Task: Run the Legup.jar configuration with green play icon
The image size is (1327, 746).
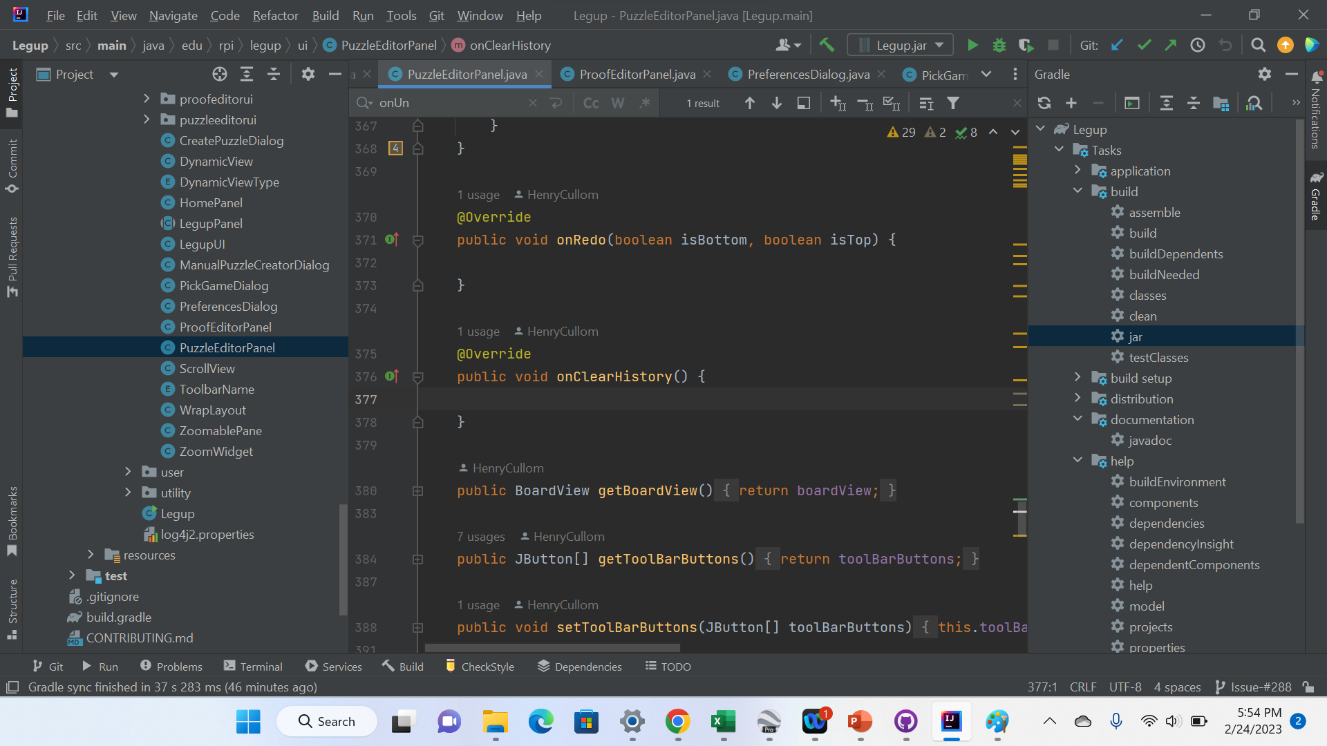Action: coord(972,45)
